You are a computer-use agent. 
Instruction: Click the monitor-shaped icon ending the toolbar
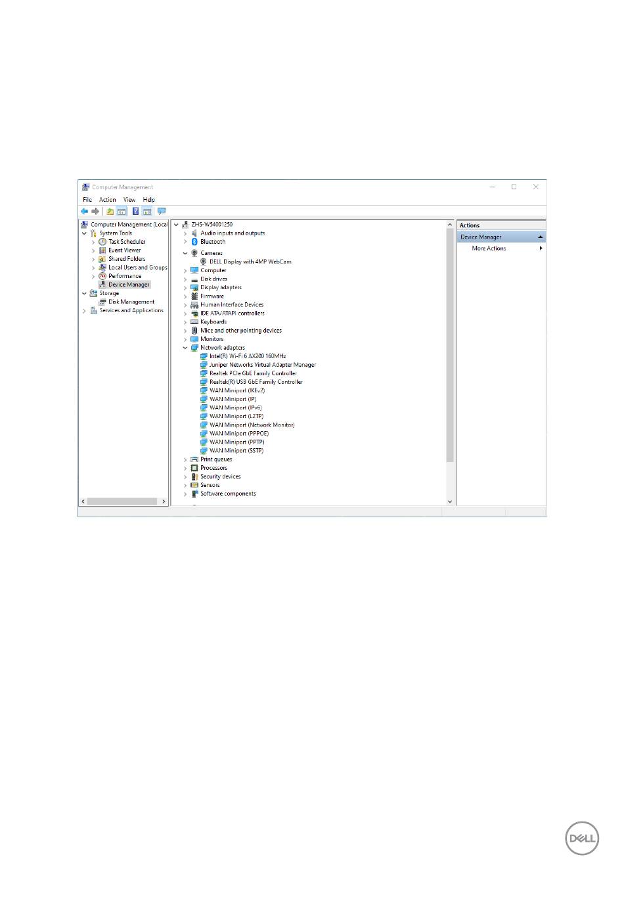(162, 212)
